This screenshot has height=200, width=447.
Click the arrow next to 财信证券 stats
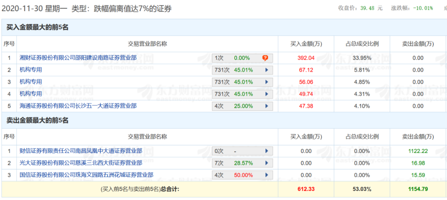coord(267,151)
